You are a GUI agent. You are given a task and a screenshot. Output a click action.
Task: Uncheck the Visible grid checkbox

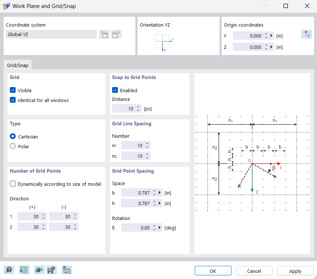point(13,90)
